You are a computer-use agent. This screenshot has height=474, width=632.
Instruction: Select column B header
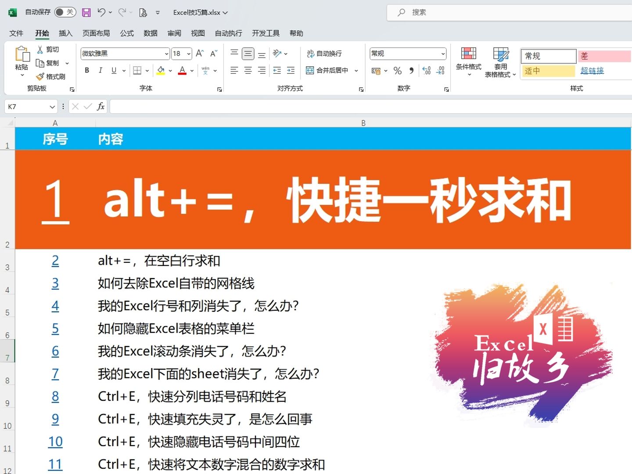click(x=363, y=123)
